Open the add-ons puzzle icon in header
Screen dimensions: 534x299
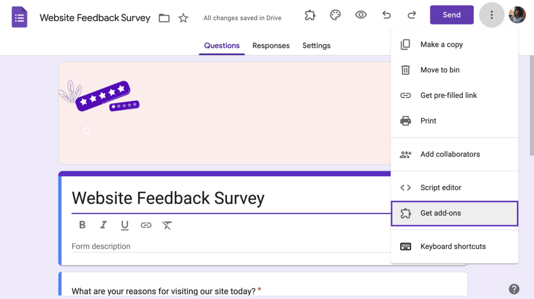[x=310, y=15]
